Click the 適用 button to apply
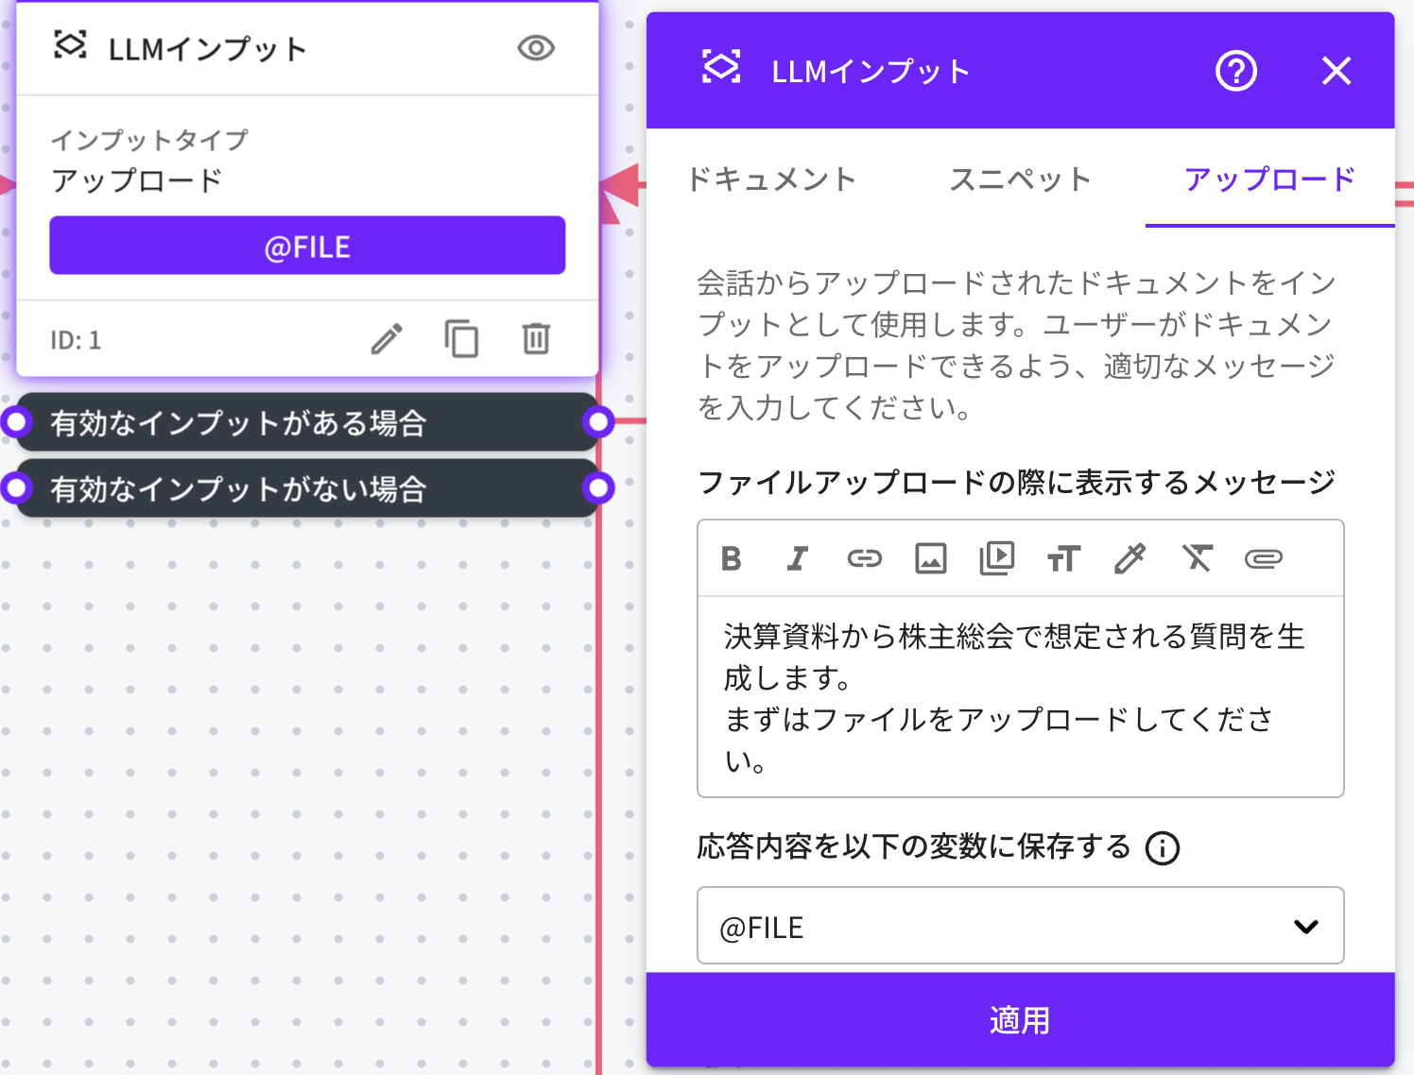Screen dimensions: 1414x1075 (x=1020, y=1020)
